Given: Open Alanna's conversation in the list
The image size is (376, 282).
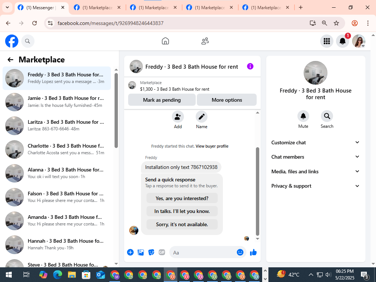Looking at the screenshot, I should tap(57, 173).
